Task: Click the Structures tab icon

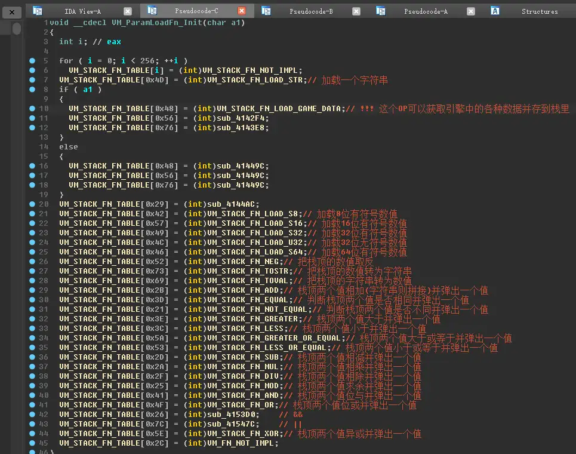Action: (495, 11)
